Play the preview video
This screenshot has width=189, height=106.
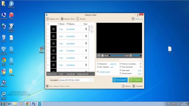(99, 56)
